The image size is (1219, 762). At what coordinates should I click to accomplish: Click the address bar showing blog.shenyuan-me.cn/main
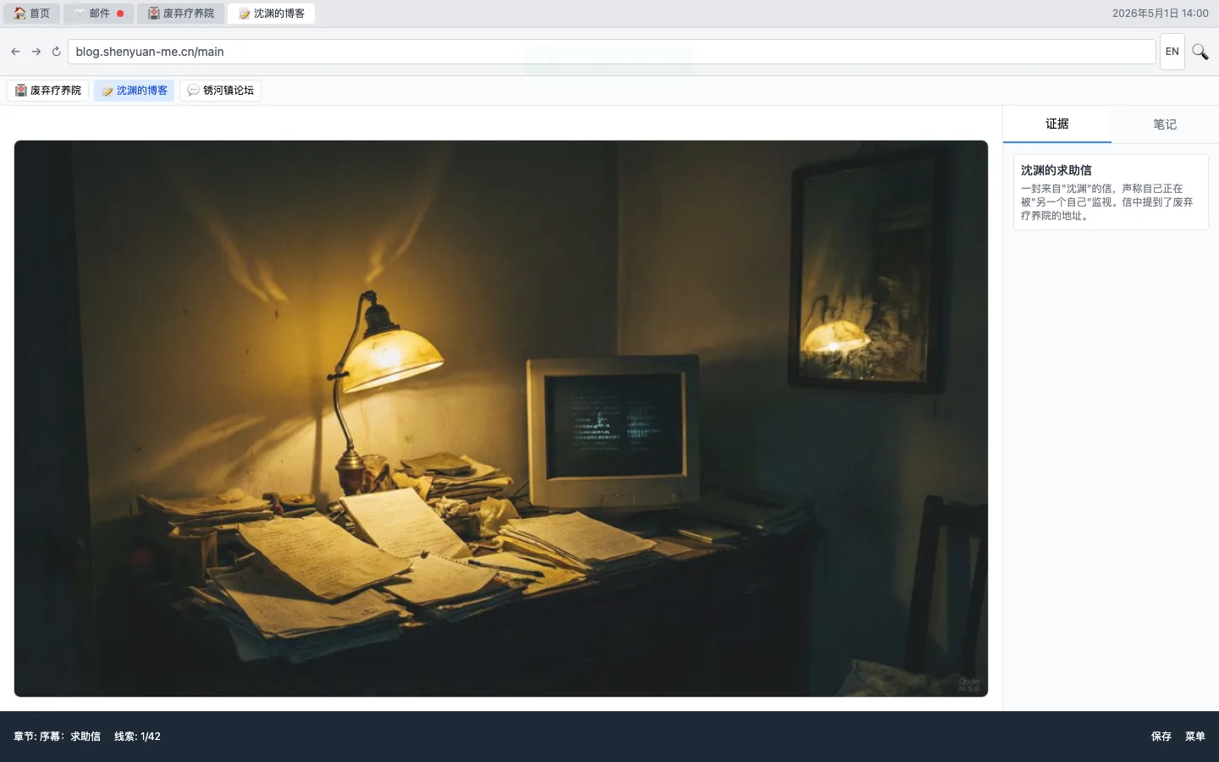pos(611,52)
